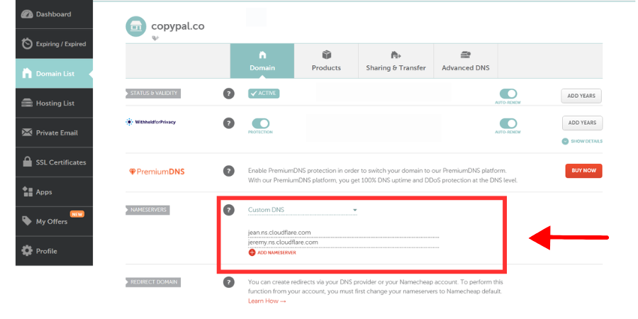Image resolution: width=638 pixels, height=319 pixels.
Task: Toggle auto-renew for WithheldforPrivacy
Action: 508,123
